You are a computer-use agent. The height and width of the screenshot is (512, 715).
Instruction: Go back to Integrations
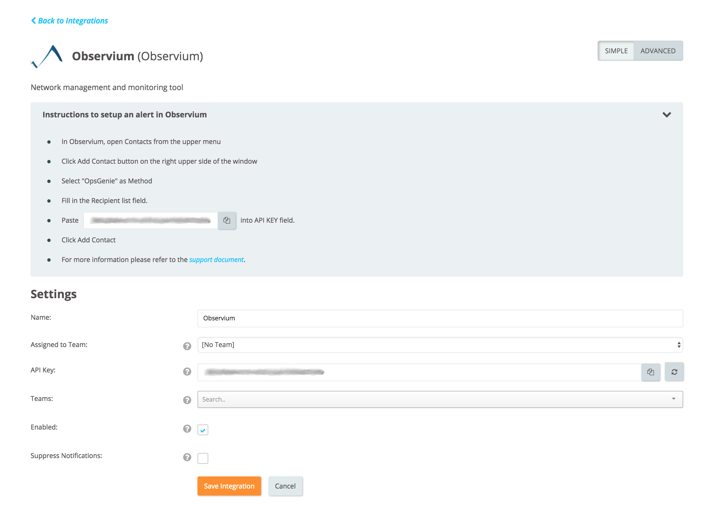coord(70,21)
